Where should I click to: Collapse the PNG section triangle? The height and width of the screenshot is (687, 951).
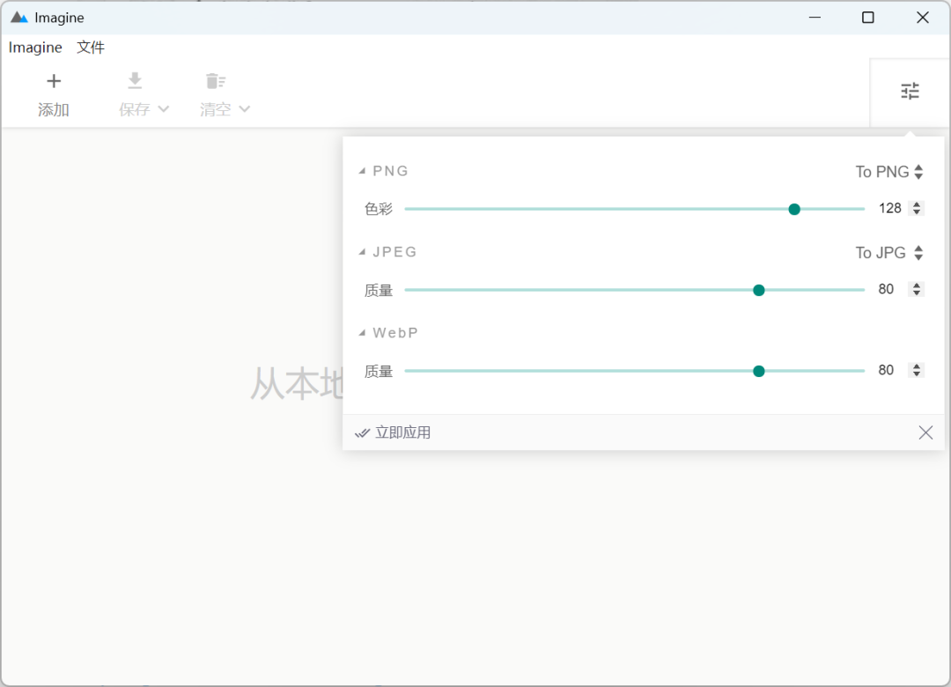362,171
